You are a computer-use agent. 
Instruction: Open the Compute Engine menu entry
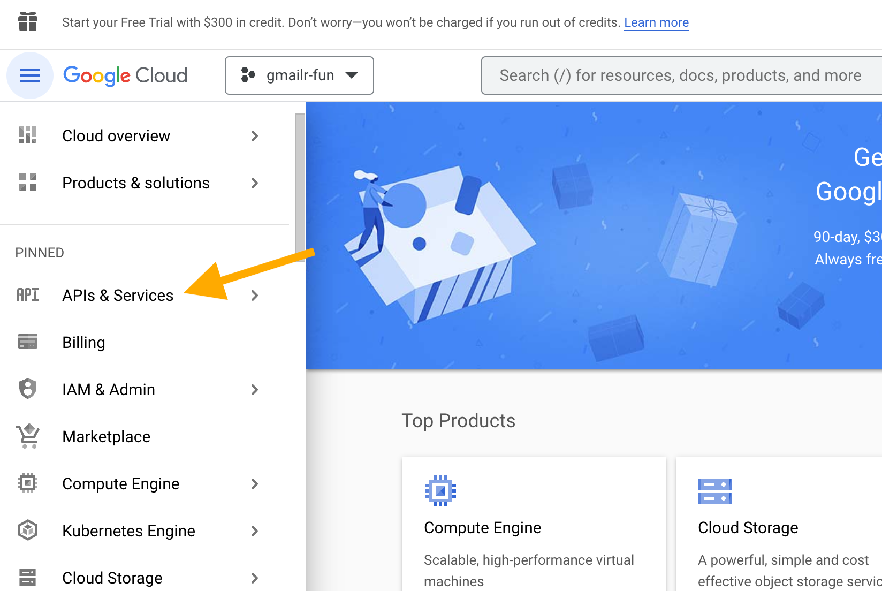pos(120,483)
